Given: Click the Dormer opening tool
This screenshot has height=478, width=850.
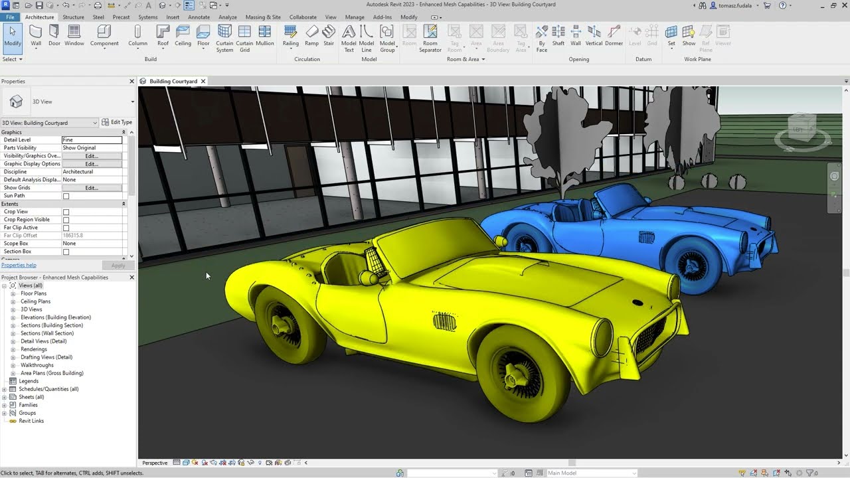Looking at the screenshot, I should [x=614, y=37].
